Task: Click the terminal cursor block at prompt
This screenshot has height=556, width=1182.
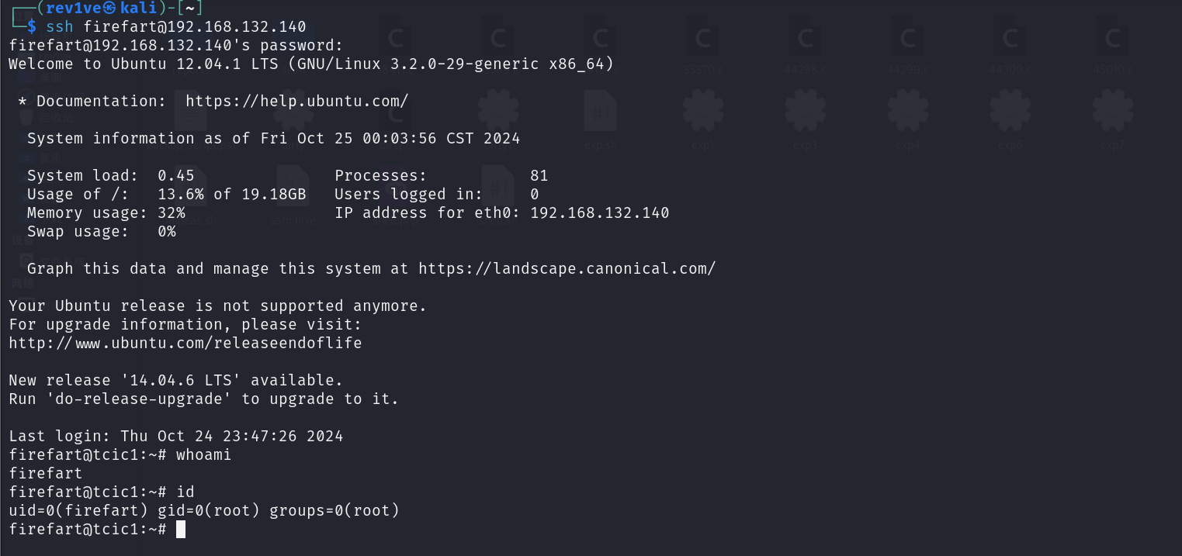Action: [x=181, y=530]
